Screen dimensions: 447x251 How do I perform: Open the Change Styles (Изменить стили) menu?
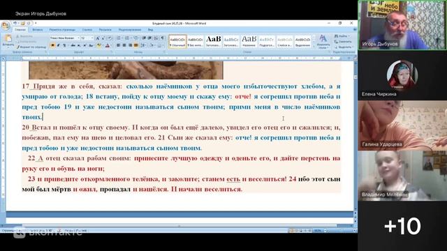click(323, 42)
